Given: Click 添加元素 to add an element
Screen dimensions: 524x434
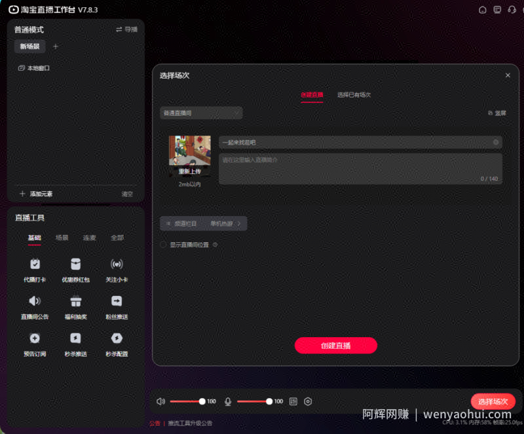Looking at the screenshot, I should (36, 194).
